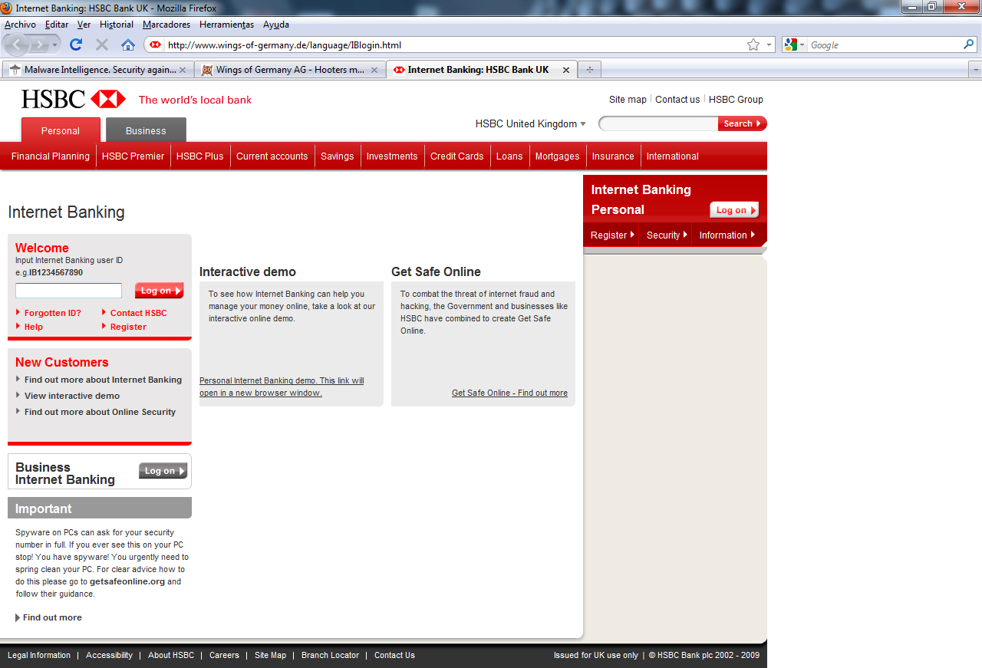Open International navigation item
This screenshot has width=982, height=668.
tap(672, 156)
